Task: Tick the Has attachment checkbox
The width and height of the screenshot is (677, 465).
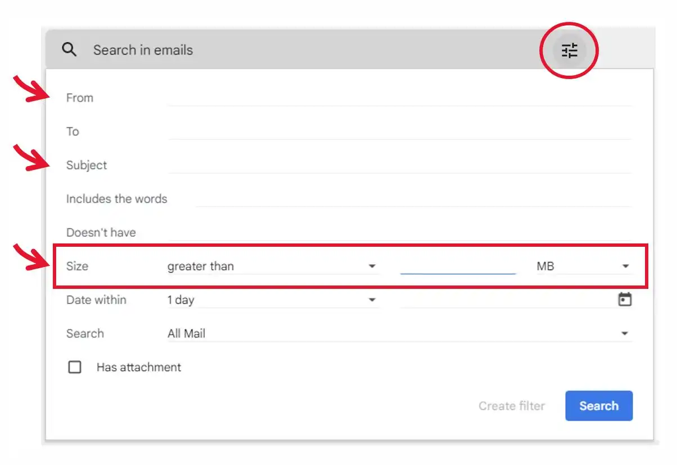Action: tap(75, 367)
